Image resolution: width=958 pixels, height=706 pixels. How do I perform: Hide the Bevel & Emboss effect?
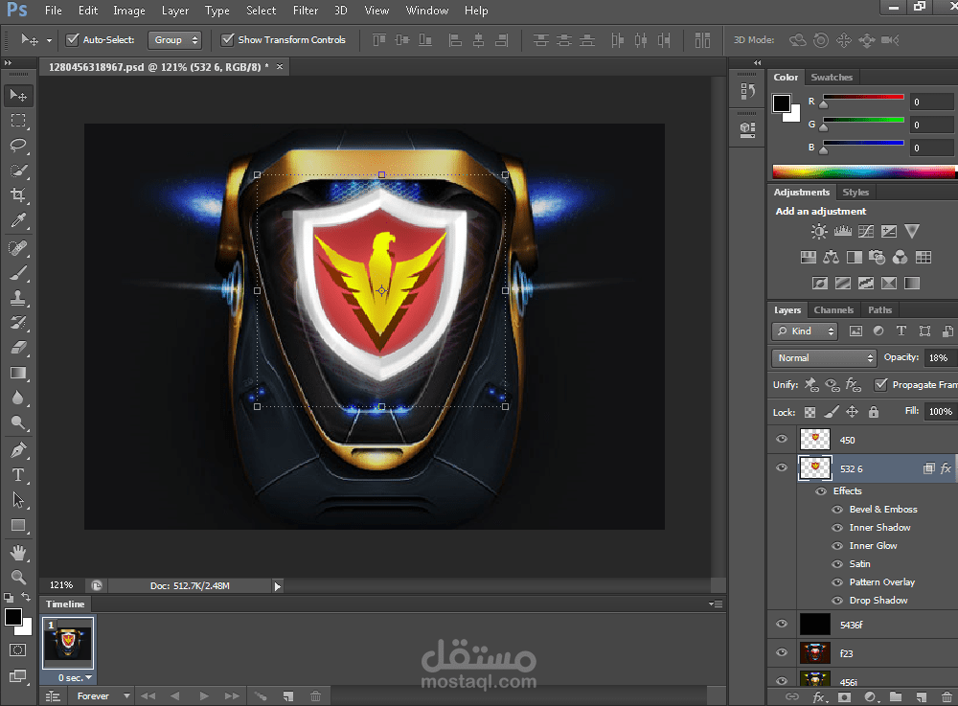point(837,510)
